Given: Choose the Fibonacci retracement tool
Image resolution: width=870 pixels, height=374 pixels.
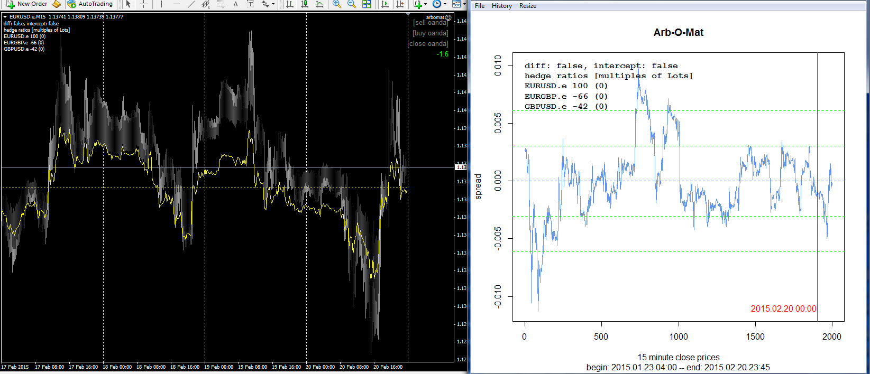Looking at the screenshot, I should [x=221, y=4].
